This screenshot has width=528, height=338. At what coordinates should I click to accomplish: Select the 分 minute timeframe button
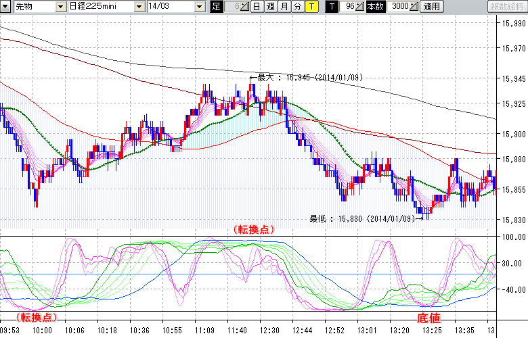(297, 7)
